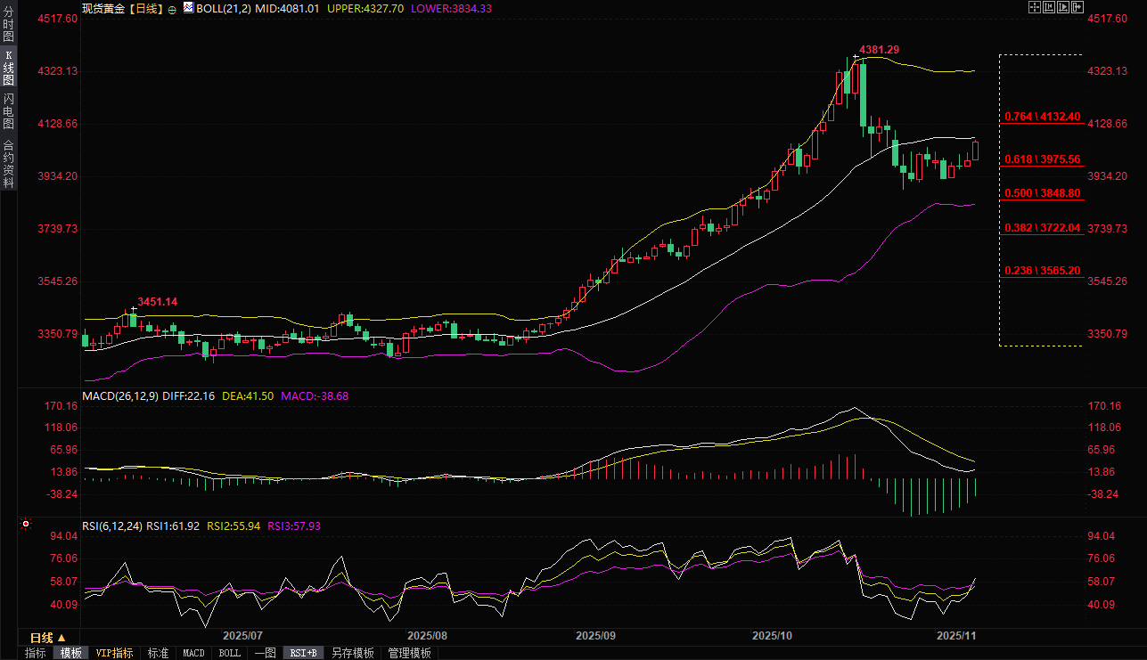Click the crosshair cursor icon at top right
The image size is (1147, 660).
pos(1034,7)
